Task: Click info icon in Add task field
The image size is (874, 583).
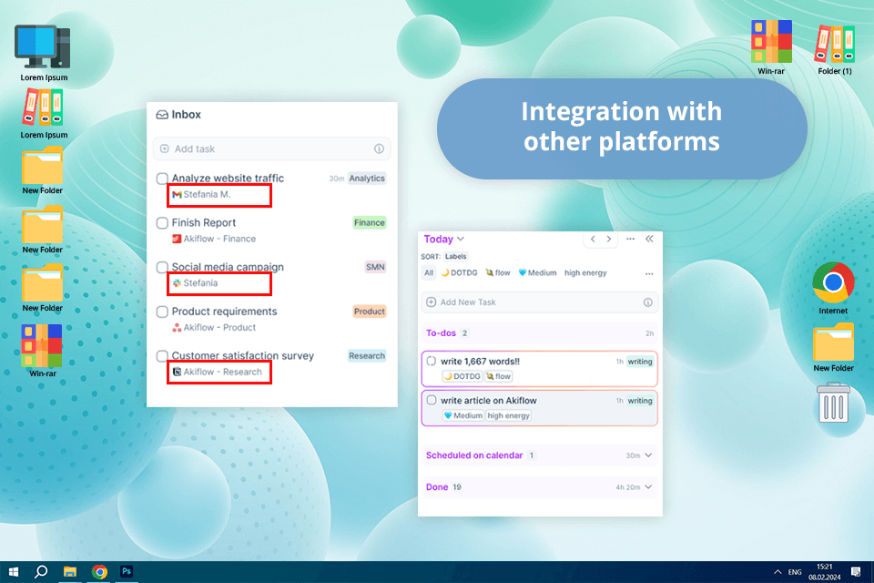Action: pyautogui.click(x=379, y=148)
